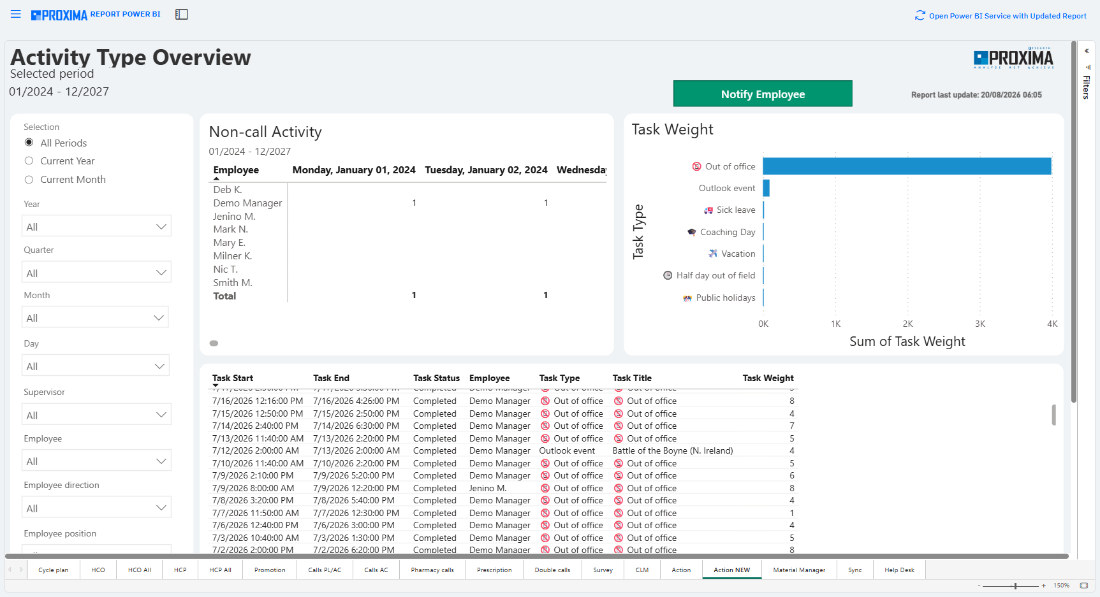This screenshot has width=1100, height=597.
Task: Select the All Periods radio button
Action: [29, 143]
